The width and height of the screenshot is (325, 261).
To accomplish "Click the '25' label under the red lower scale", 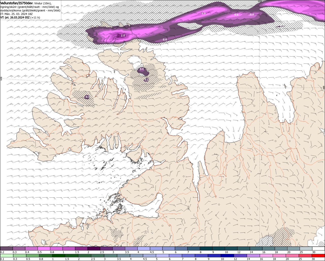I will tap(300, 259).
